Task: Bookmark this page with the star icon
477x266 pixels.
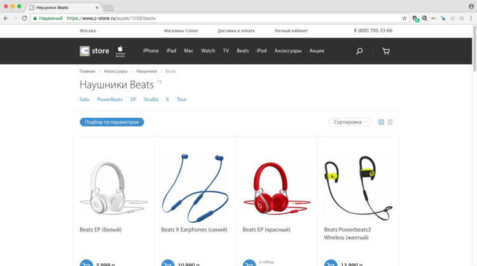Action: [x=404, y=18]
